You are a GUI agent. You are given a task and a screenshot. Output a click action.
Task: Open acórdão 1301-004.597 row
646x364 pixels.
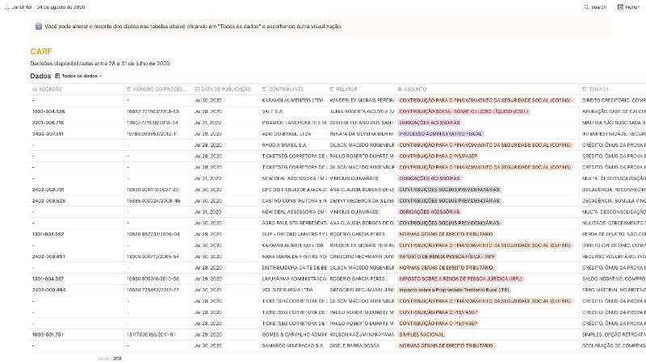pos(48,278)
